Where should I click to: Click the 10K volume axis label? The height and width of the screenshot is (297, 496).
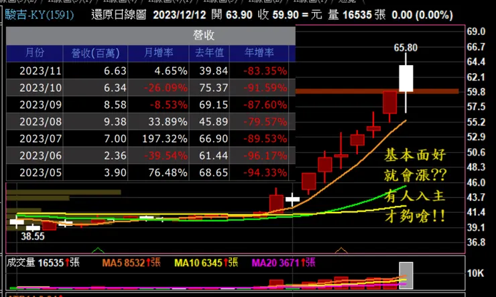click(475, 273)
